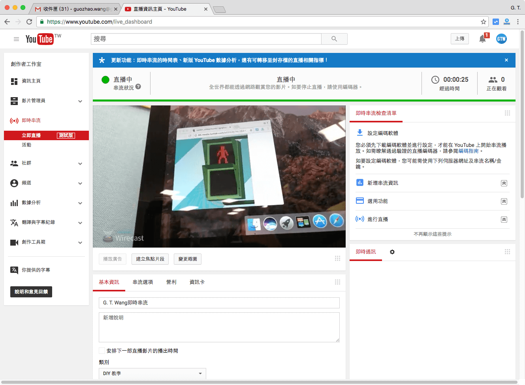Toggle the sidebar with the hamburger icon
525x385 pixels.
16,39
